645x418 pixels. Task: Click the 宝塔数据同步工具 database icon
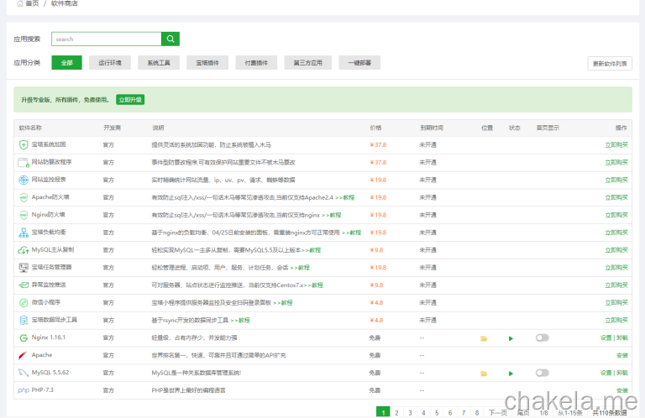[x=24, y=320]
